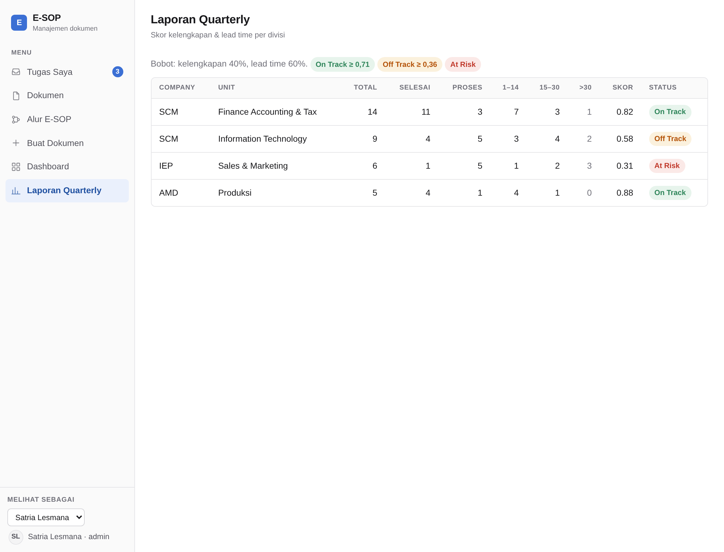Image resolution: width=724 pixels, height=552 pixels.
Task: Click the SKOR column header
Action: [622, 87]
